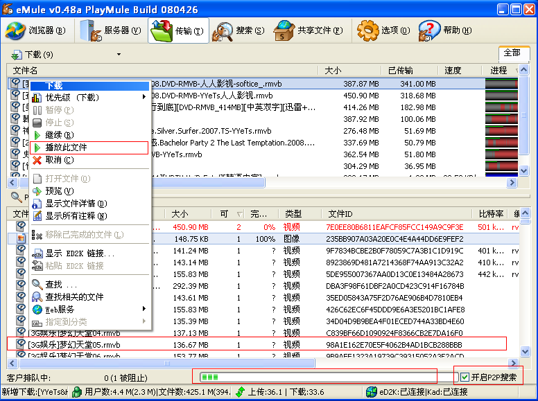Click the 显示所有注释 comments icon in menu
The height and width of the screenshot is (401, 538).
point(37,216)
